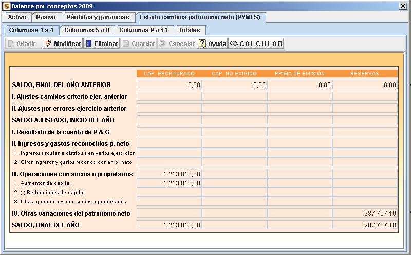The height and width of the screenshot is (255, 411).
Task: Click 'SALDO, FINAL DEL AÑO' row label
Action: click(46, 225)
